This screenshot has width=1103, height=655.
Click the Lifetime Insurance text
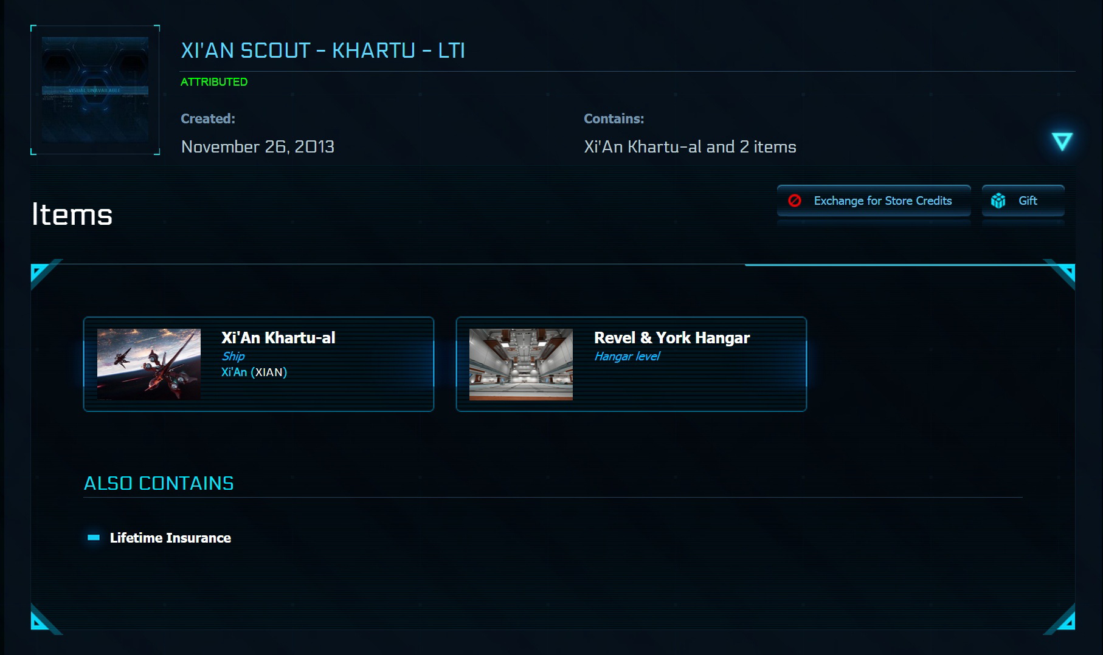tap(170, 538)
